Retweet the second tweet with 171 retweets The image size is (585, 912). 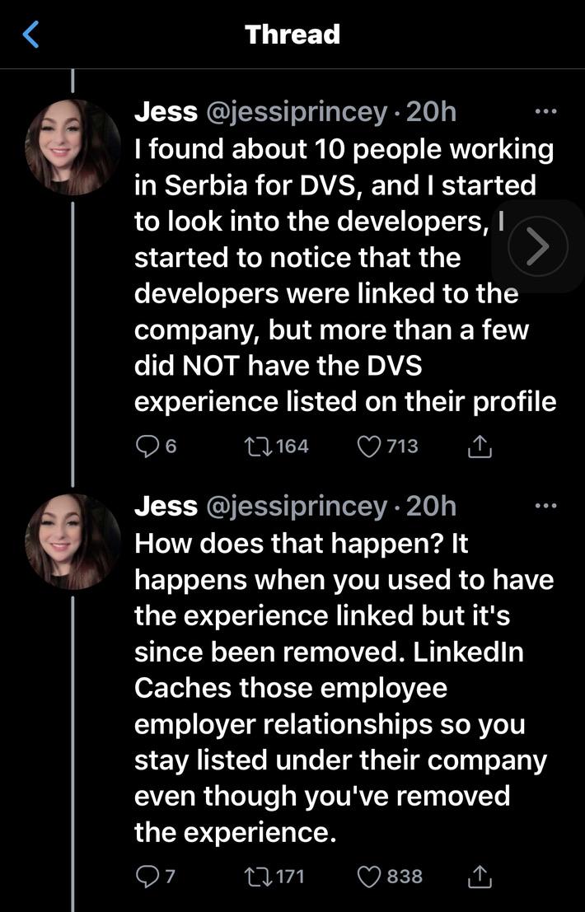click(x=256, y=875)
